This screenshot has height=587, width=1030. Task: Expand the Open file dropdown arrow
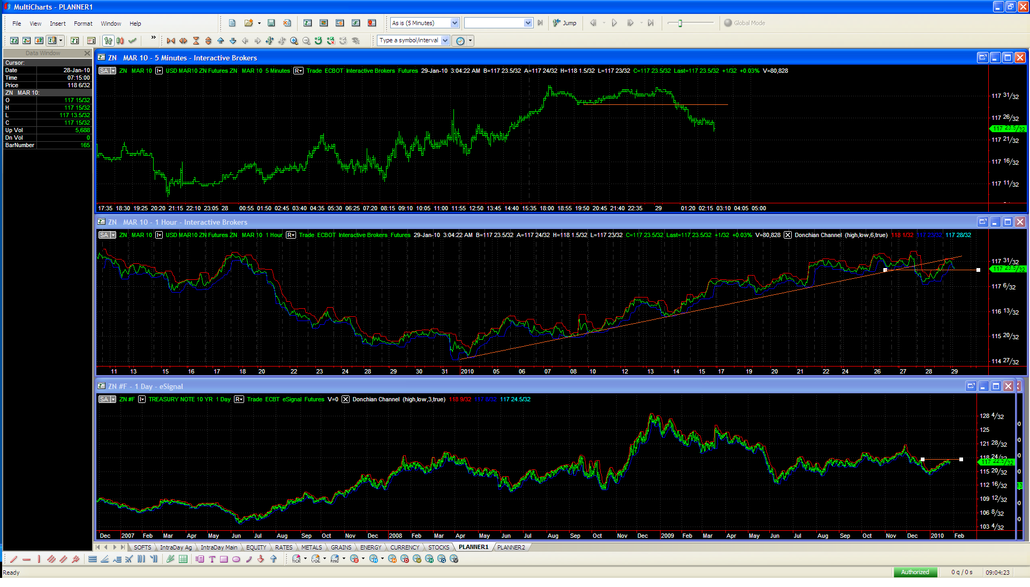click(259, 23)
